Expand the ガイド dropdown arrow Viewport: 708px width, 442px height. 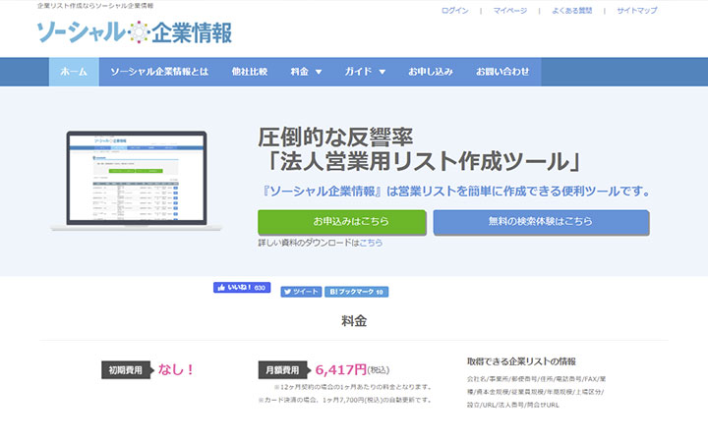click(382, 72)
